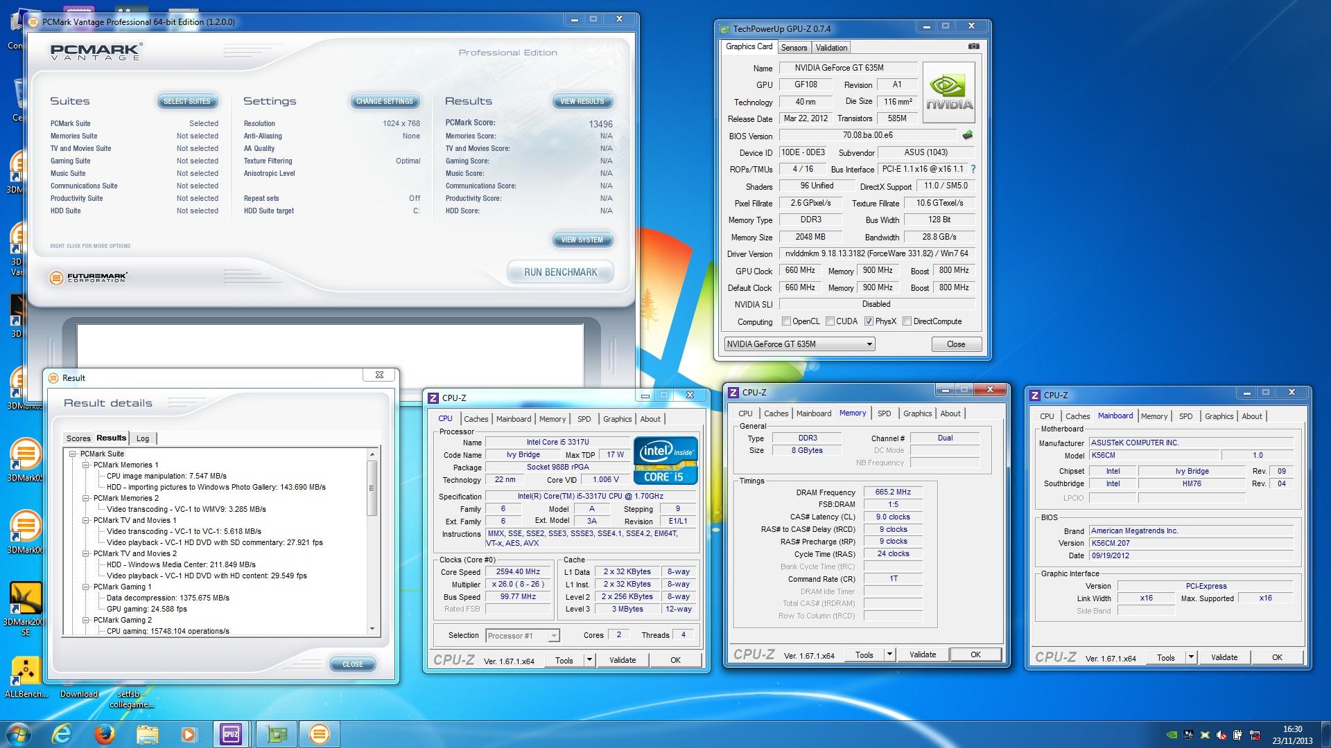Collapse the PCMark Suite tree node

(73, 454)
